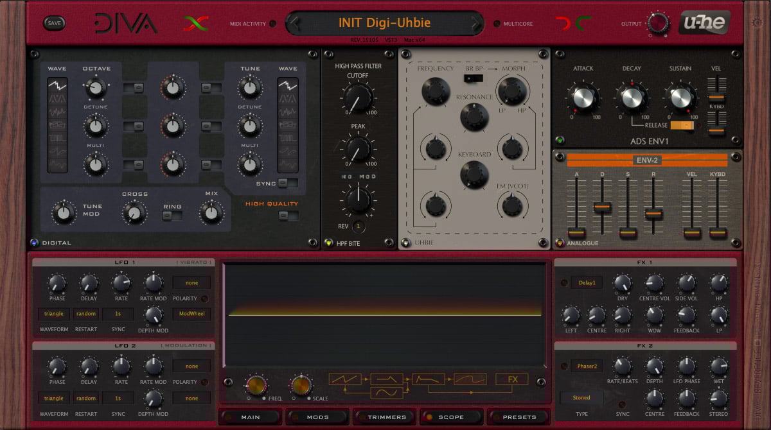Open DIGITAL oscillator module selector triangle
Viewport: 771px width, 430px height.
pyautogui.click(x=34, y=243)
